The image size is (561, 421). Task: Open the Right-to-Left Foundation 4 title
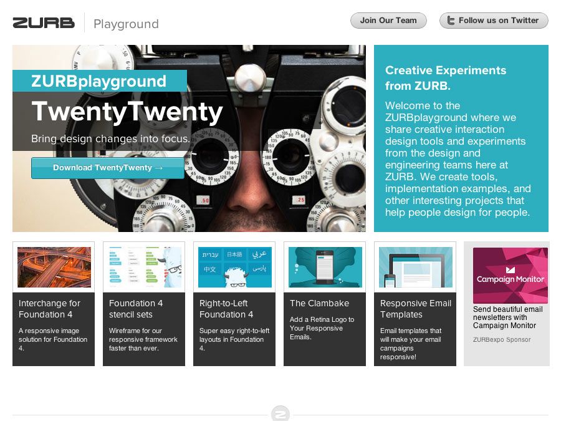pyautogui.click(x=226, y=309)
